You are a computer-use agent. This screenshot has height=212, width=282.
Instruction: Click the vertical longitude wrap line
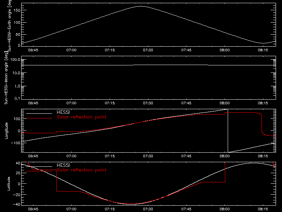[228, 131]
